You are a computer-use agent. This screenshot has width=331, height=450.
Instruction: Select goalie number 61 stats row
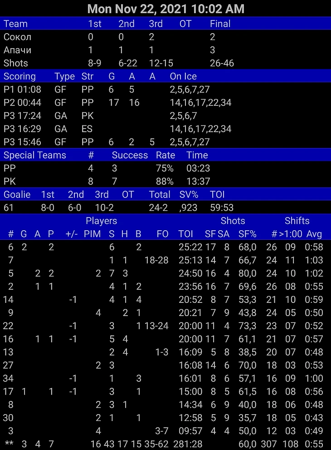click(x=165, y=208)
